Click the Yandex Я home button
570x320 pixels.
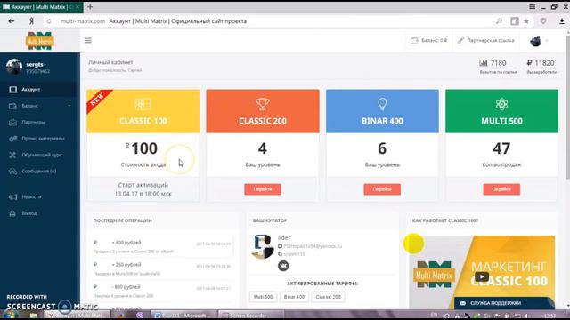pos(31,21)
